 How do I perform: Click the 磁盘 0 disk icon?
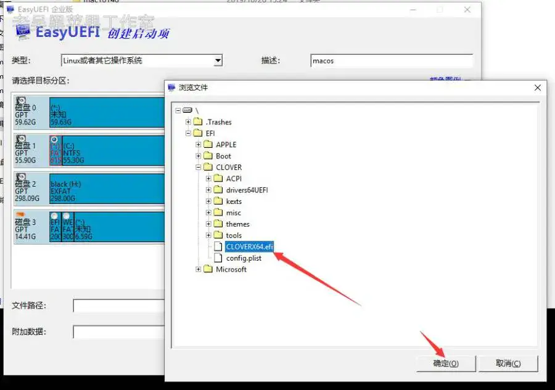pyautogui.click(x=21, y=101)
